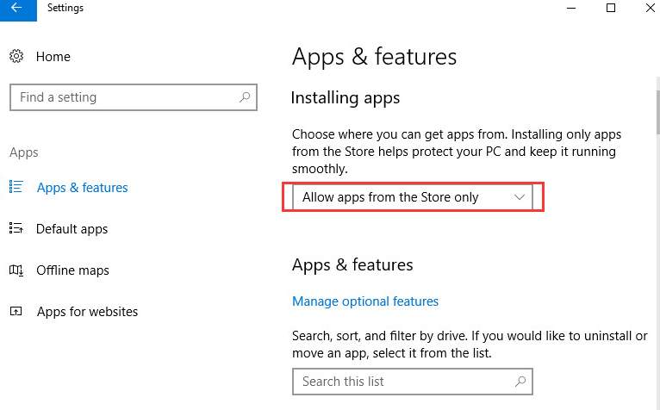This screenshot has width=660, height=410.
Task: Maximize the Settings window
Action: click(x=611, y=8)
